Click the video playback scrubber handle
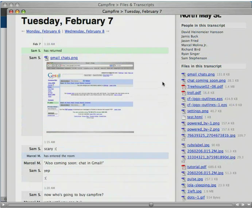 (x=151, y=205)
